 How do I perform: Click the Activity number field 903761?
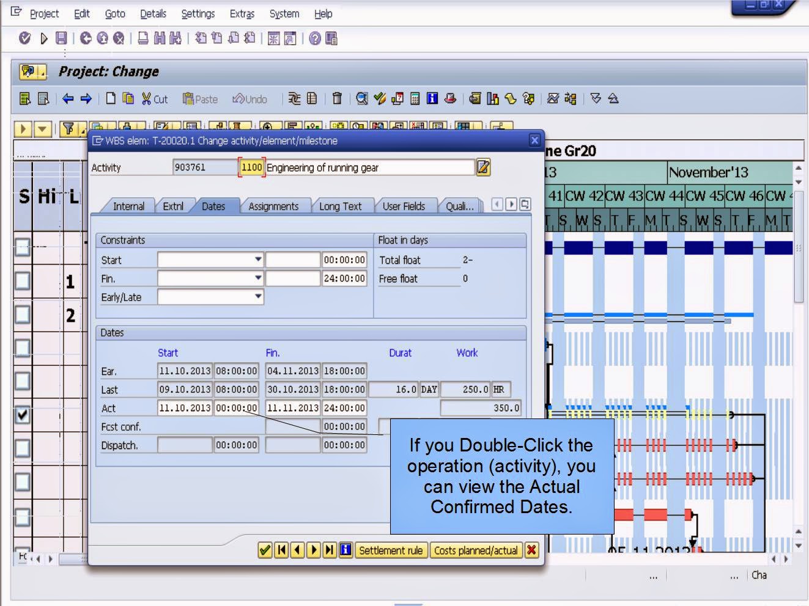pyautogui.click(x=205, y=167)
